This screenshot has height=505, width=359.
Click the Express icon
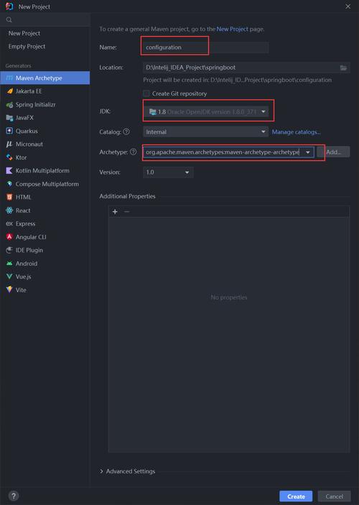pos(9,223)
